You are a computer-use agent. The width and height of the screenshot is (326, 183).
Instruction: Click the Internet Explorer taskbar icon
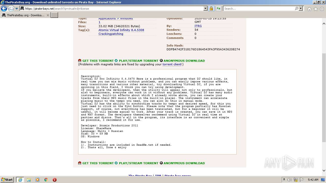20,180
